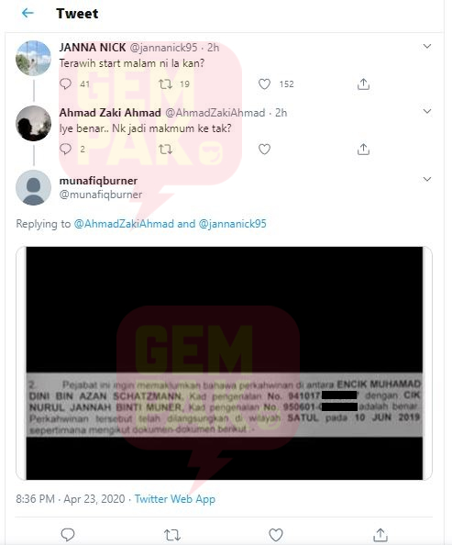Image resolution: width=452 pixels, height=545 pixels.
Task: Like the munafiqburner tweet
Action: point(276,535)
